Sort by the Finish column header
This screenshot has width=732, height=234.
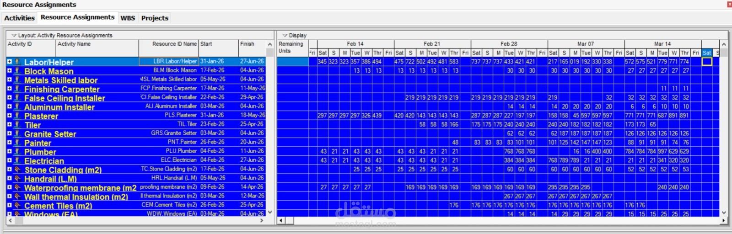[252, 48]
